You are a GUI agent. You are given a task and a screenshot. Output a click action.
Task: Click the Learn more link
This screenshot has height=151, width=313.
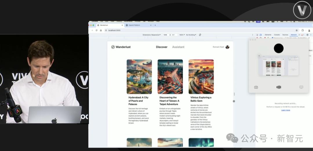[285, 110]
